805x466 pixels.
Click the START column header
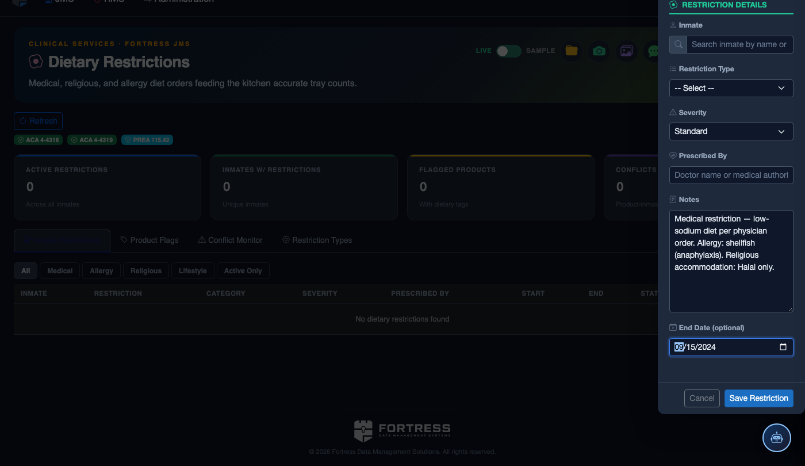(533, 293)
